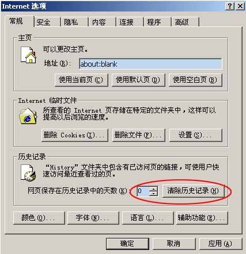Click the history clock page icon
246x254 pixels.
(x=28, y=173)
